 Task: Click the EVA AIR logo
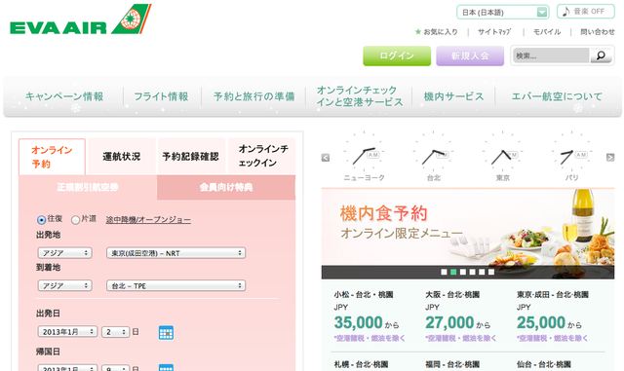[x=81, y=19]
